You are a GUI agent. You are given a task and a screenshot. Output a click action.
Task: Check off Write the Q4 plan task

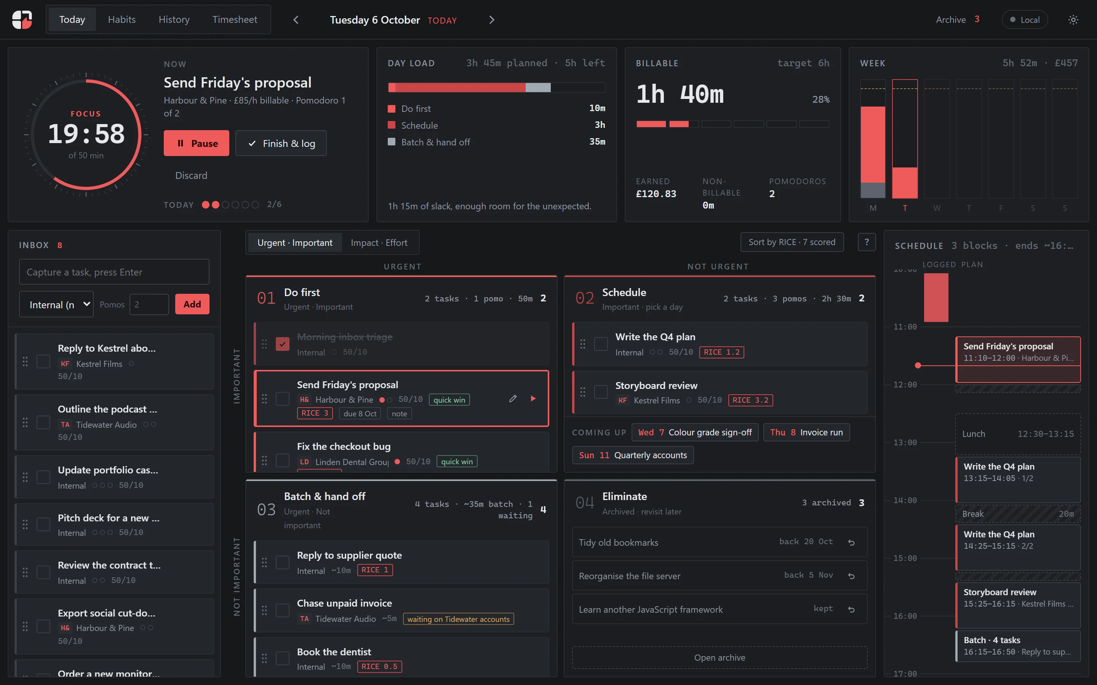click(601, 344)
